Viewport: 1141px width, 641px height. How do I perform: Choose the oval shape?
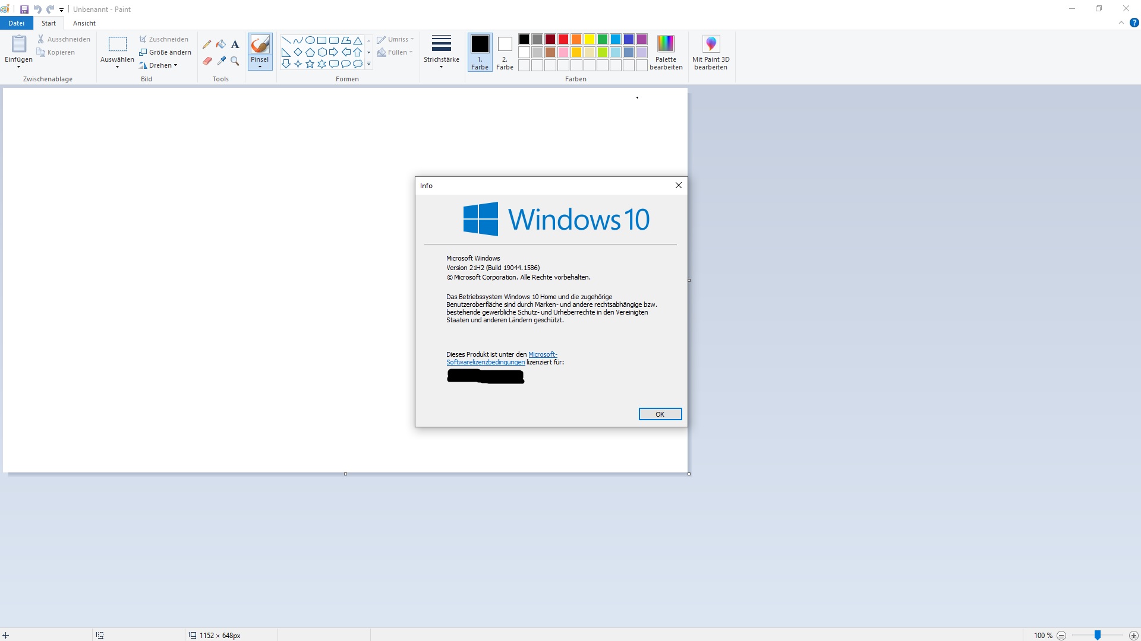coord(310,40)
